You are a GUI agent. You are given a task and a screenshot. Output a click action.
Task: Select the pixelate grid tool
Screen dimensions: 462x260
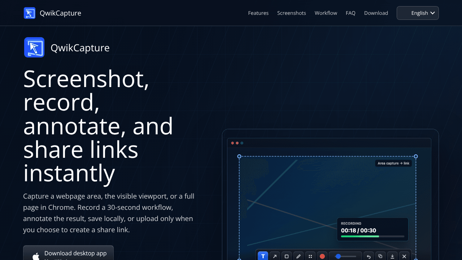pos(310,256)
